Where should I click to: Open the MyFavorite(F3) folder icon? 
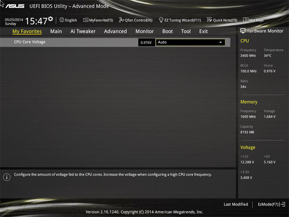86,20
